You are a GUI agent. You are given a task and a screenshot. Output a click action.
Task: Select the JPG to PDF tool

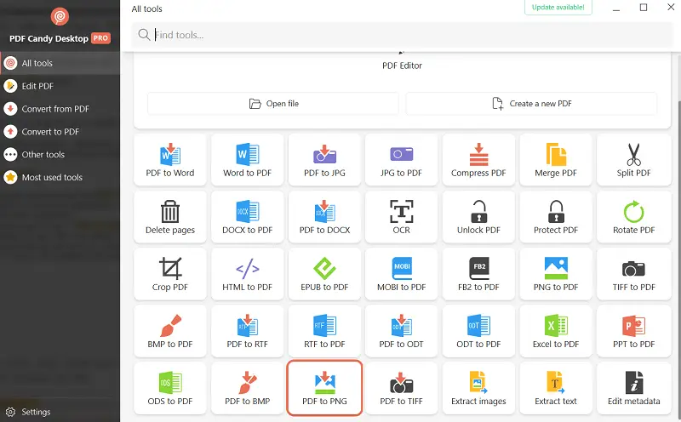(x=401, y=160)
